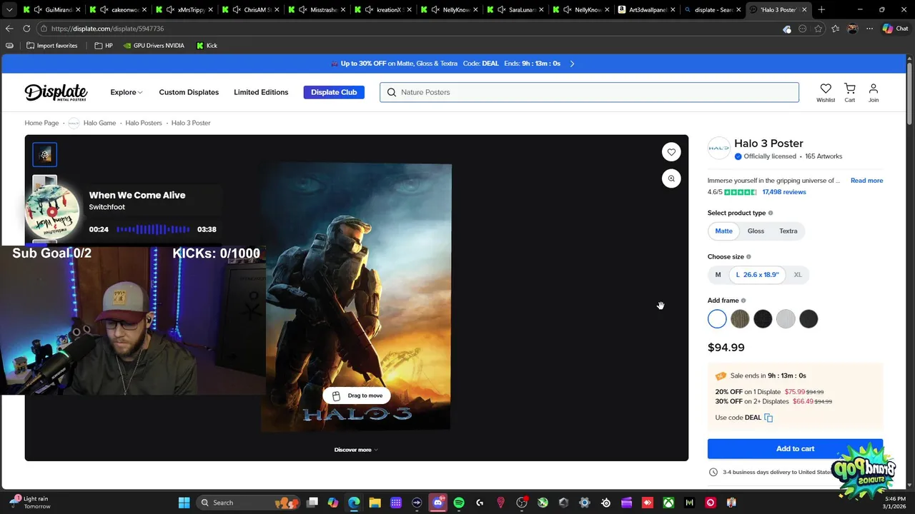The image size is (915, 514).
Task: Switch to the Art3dwallpanel browser tab
Action: pos(646,9)
